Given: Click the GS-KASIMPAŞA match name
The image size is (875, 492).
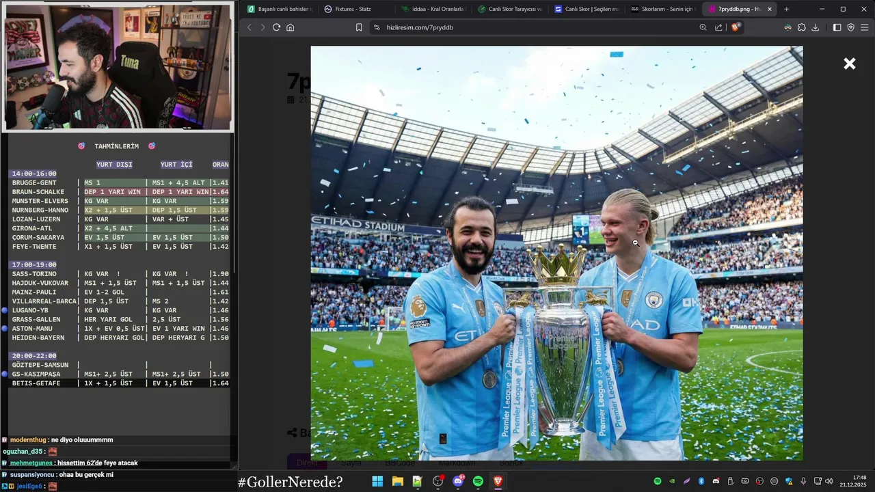Looking at the screenshot, I should coord(36,374).
